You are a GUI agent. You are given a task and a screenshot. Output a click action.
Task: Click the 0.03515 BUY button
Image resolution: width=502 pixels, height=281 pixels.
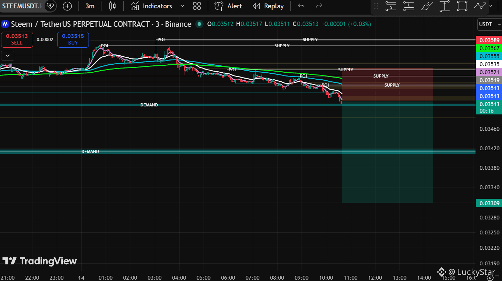tap(73, 39)
